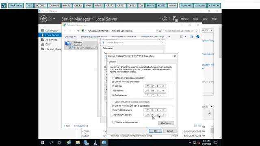Open the DHCP1 machine tab
The width and height of the screenshot is (260, 146).
[x=67, y=5]
